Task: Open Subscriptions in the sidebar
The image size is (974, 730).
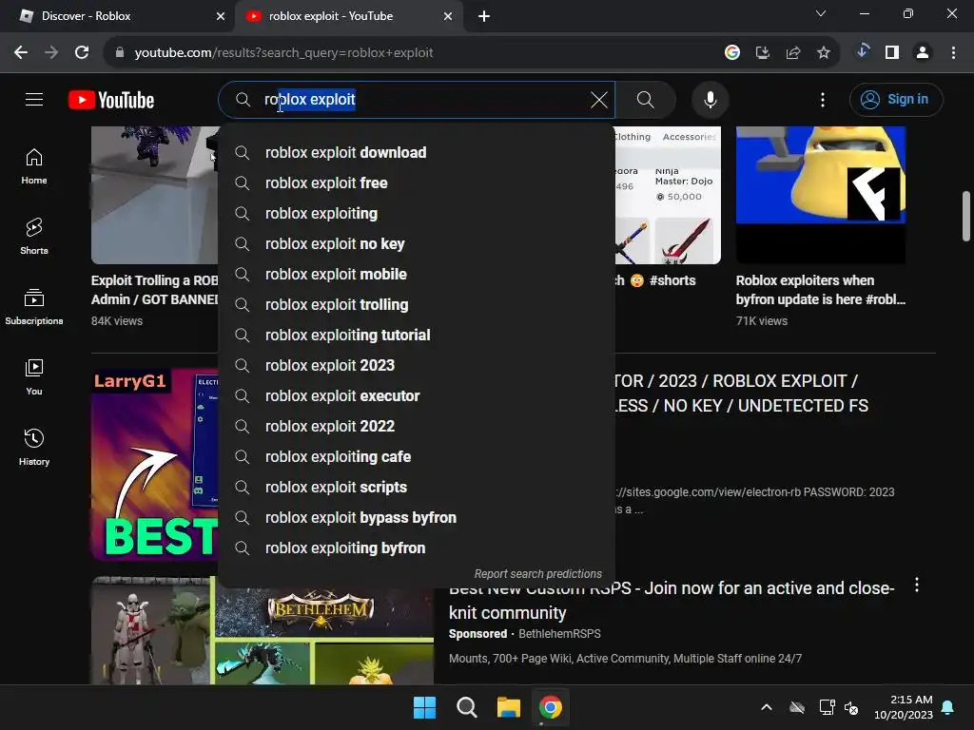Action: point(34,307)
